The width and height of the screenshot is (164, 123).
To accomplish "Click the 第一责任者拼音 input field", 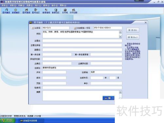I will tap(106, 54).
